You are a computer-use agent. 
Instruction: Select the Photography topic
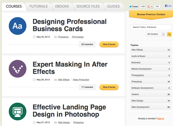coord(151,75)
